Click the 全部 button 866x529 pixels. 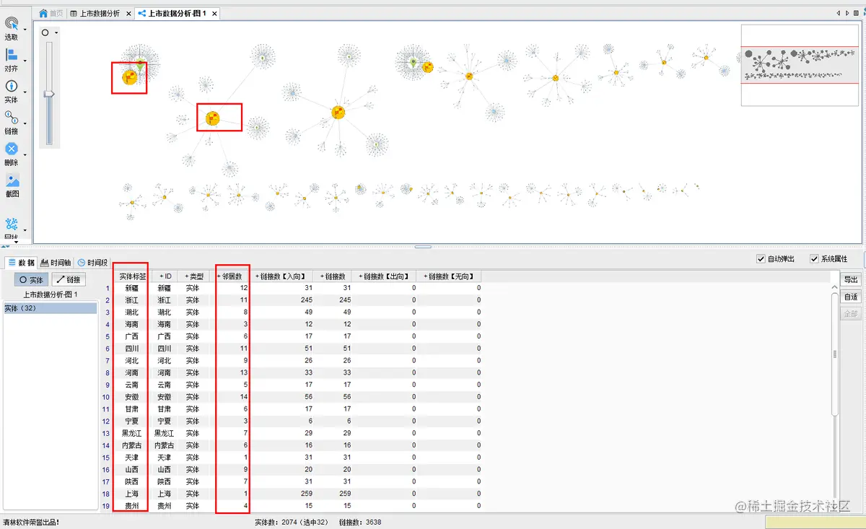coord(852,314)
